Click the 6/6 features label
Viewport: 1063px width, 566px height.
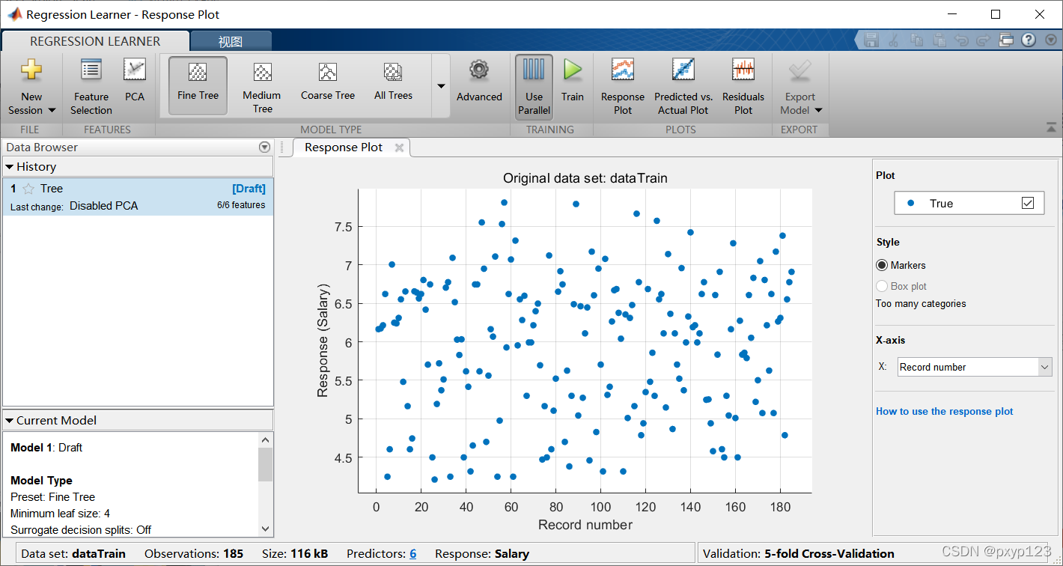(x=241, y=205)
